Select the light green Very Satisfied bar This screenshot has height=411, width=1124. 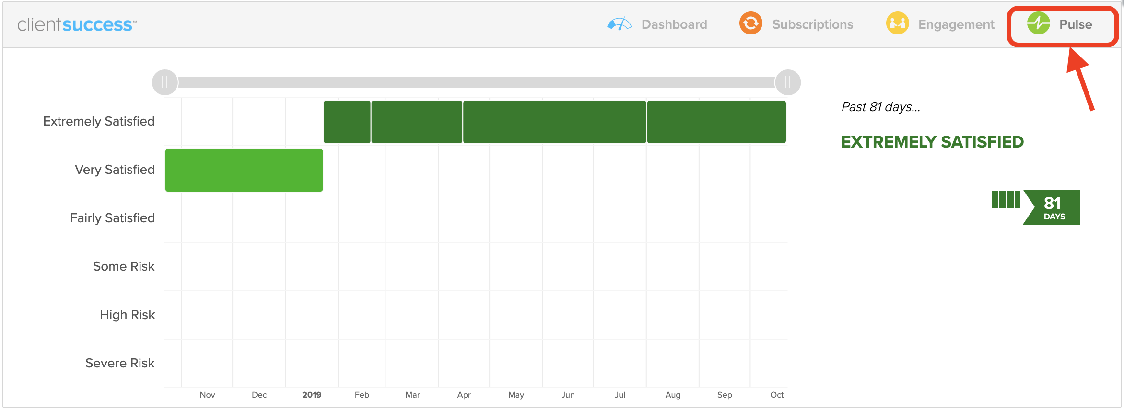click(244, 170)
